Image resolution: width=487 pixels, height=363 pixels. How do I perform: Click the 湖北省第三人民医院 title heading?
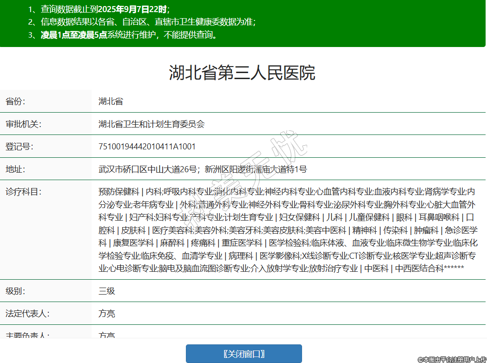click(x=242, y=73)
